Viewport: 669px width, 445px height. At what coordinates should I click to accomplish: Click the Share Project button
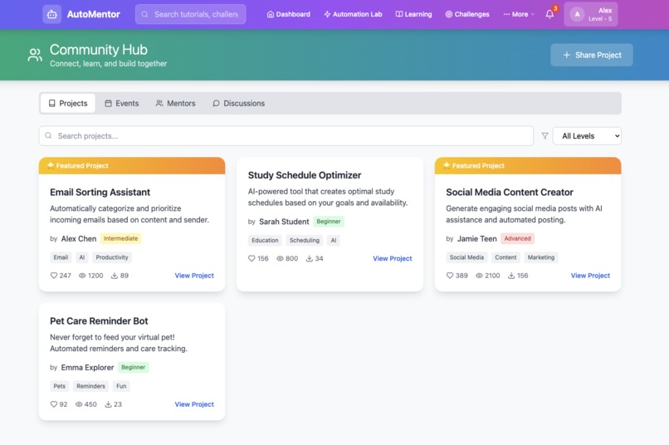click(591, 55)
